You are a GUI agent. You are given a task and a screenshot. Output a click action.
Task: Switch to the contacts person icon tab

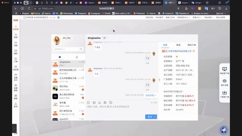(77, 57)
